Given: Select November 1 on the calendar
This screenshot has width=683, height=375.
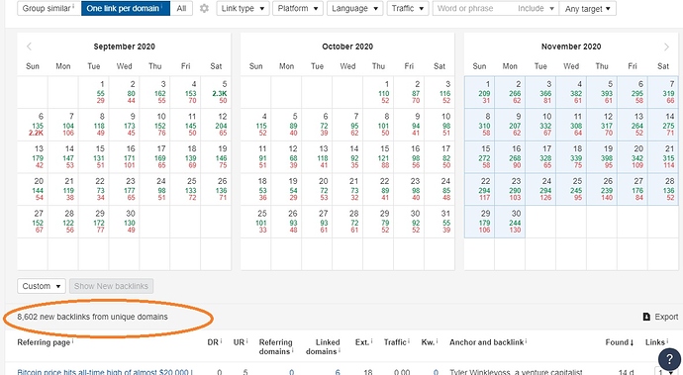Looking at the screenshot, I should [479, 92].
